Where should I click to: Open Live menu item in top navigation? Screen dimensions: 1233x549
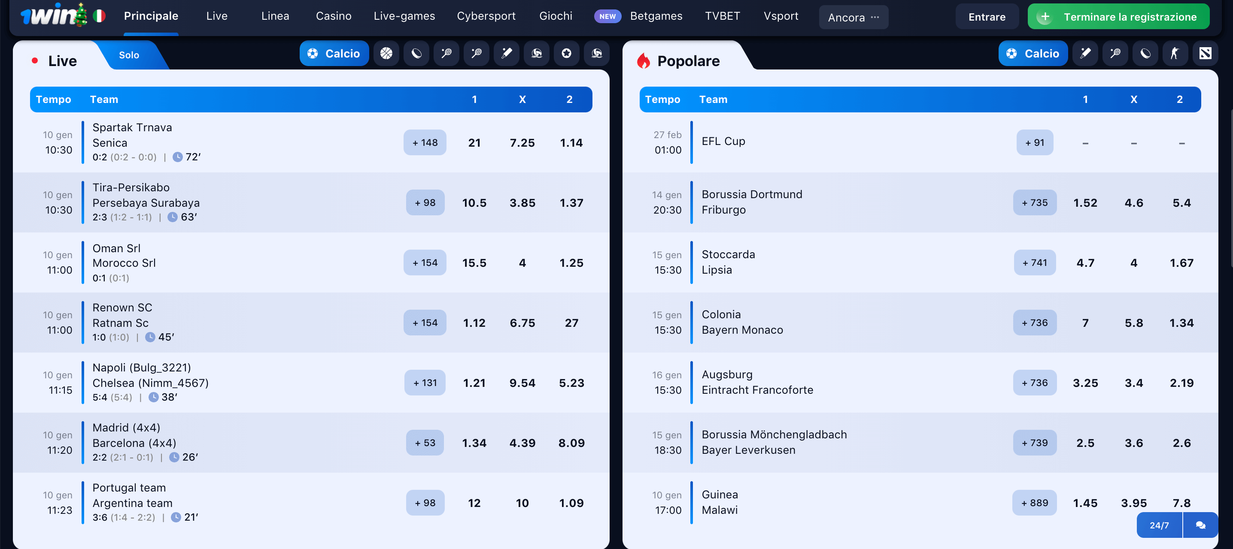pos(217,16)
